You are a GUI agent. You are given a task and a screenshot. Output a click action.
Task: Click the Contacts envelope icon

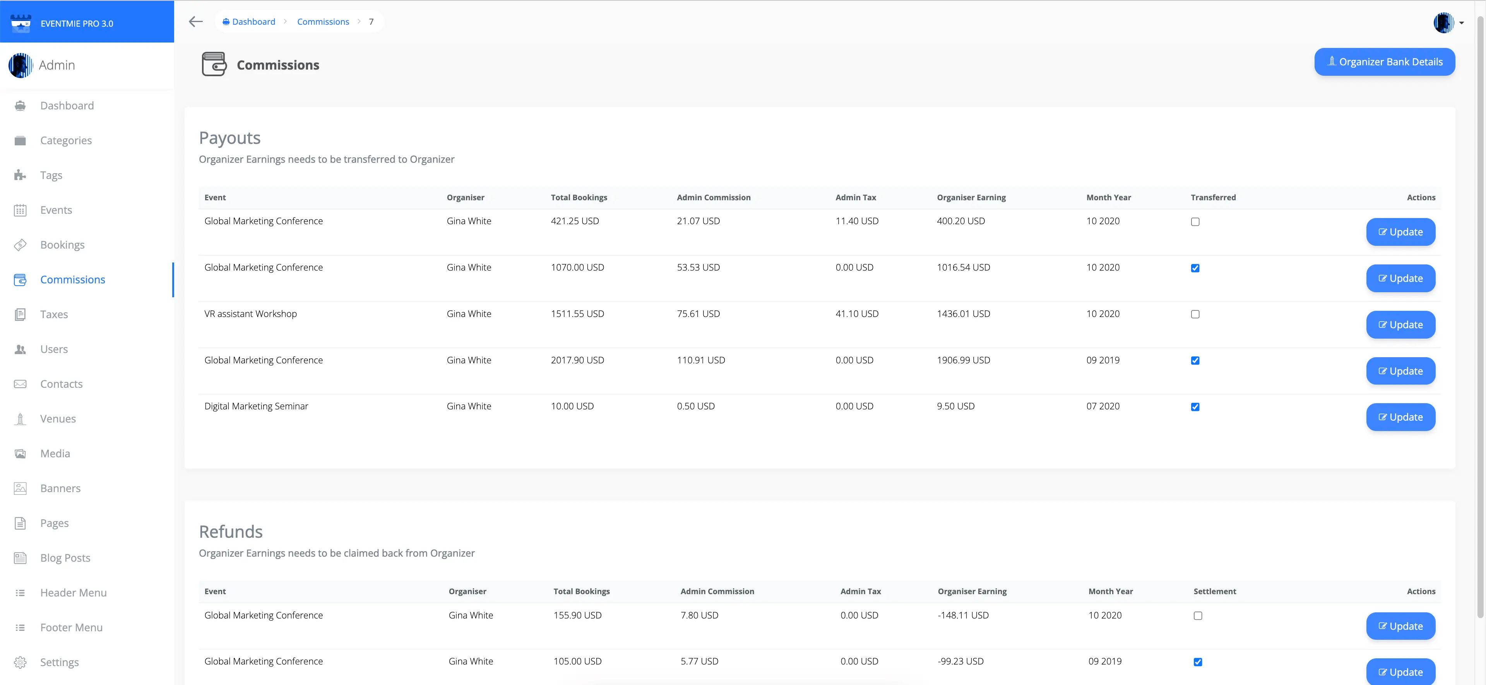(20, 384)
